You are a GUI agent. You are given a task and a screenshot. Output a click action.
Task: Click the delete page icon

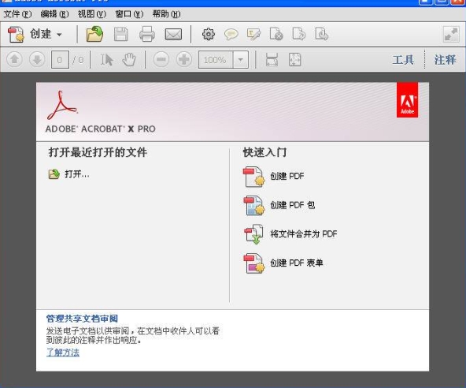coord(276,34)
